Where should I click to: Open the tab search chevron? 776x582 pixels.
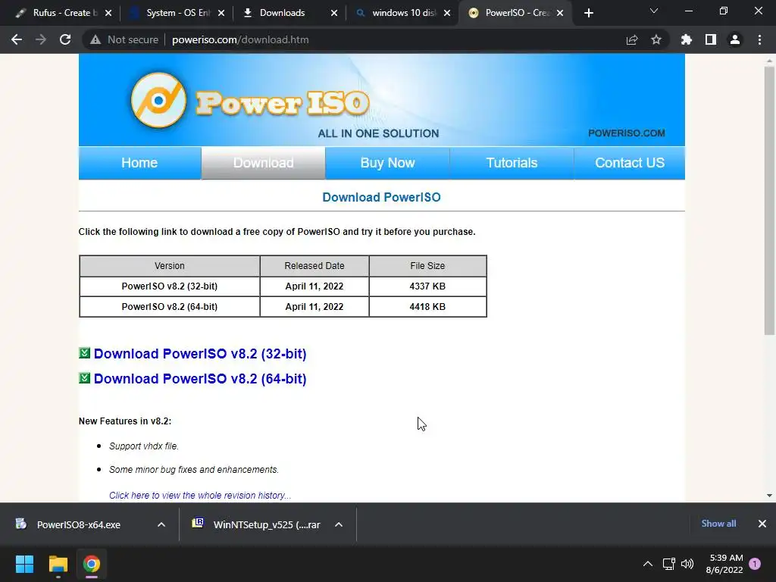point(654,11)
